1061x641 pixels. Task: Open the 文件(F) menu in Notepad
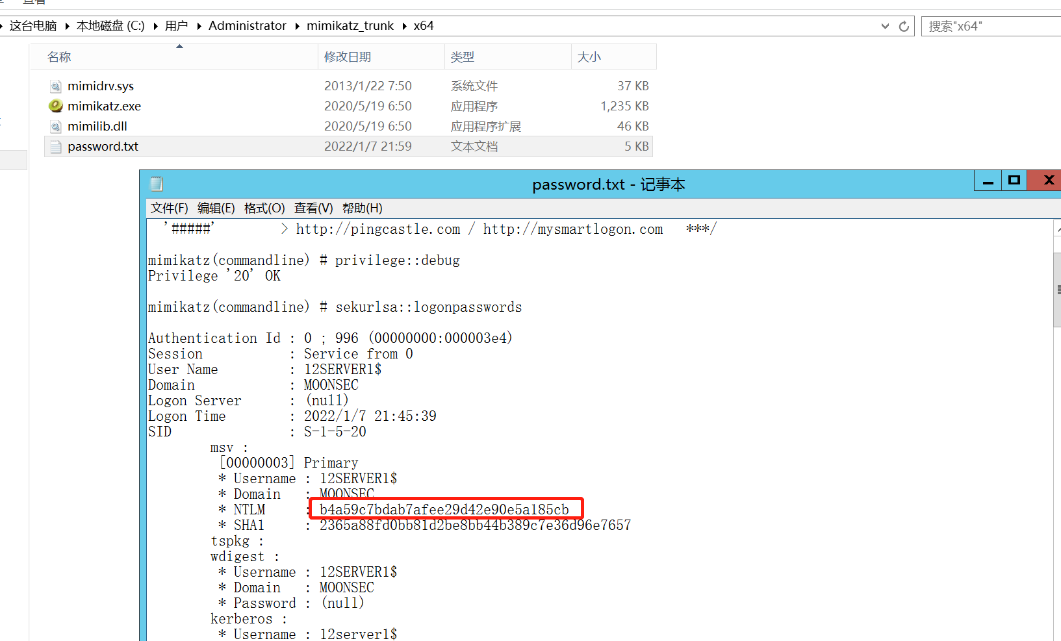pos(168,208)
